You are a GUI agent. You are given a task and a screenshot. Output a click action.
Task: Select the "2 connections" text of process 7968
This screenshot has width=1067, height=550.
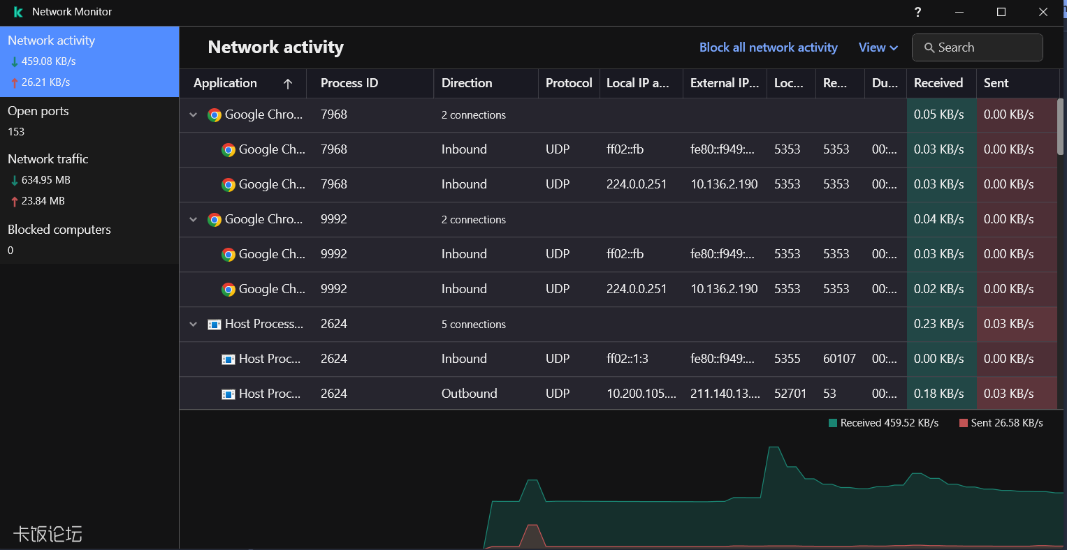(474, 115)
